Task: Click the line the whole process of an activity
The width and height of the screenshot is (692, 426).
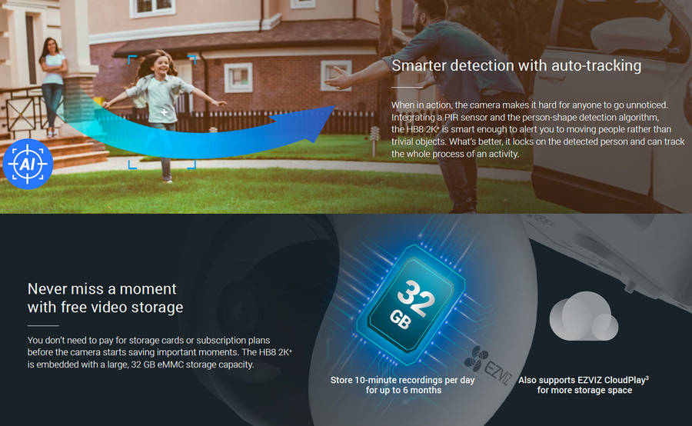Action: coord(455,154)
